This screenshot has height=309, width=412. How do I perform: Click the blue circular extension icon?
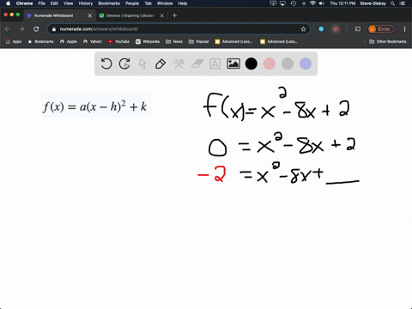pyautogui.click(x=321, y=29)
